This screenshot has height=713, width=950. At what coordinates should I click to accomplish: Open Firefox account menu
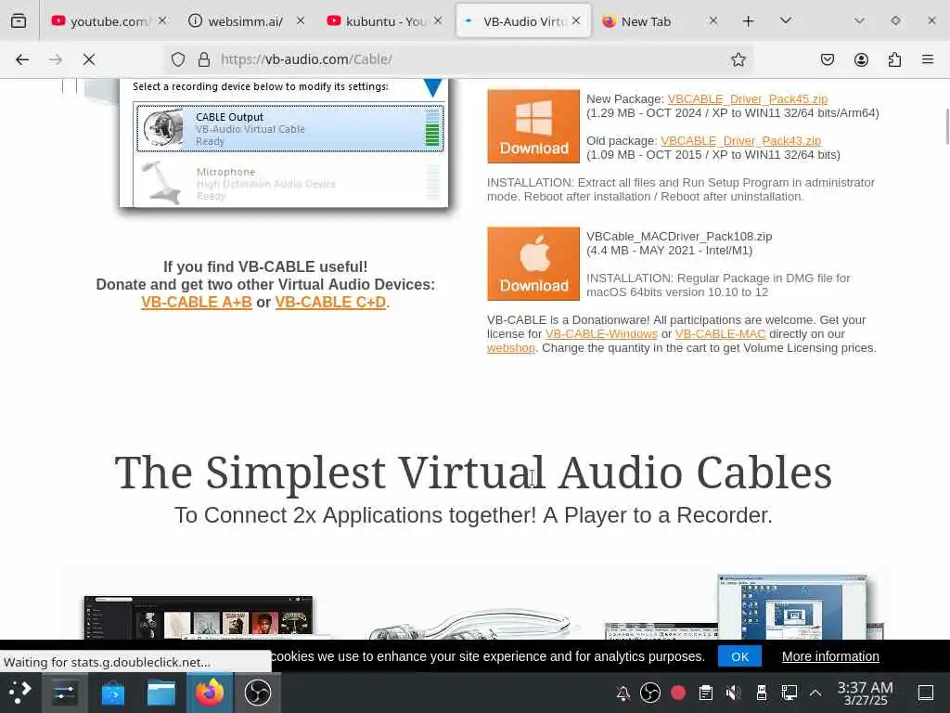coord(861,59)
